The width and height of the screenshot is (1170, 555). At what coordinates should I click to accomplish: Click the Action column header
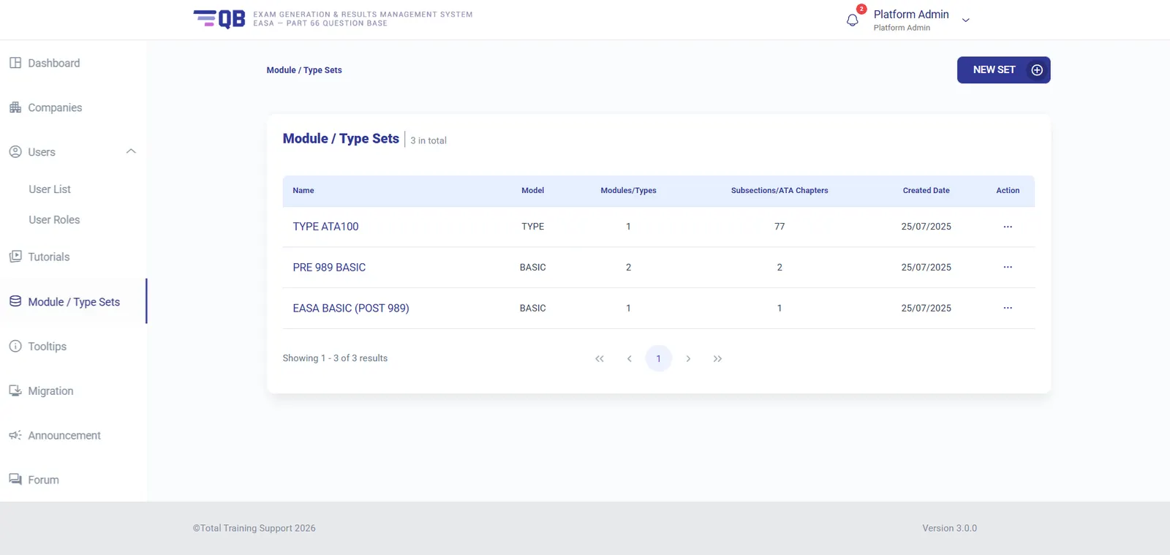tap(1008, 191)
